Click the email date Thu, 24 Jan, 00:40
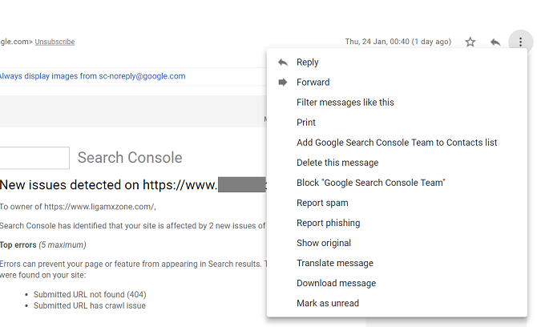537x327 pixels. tap(398, 42)
